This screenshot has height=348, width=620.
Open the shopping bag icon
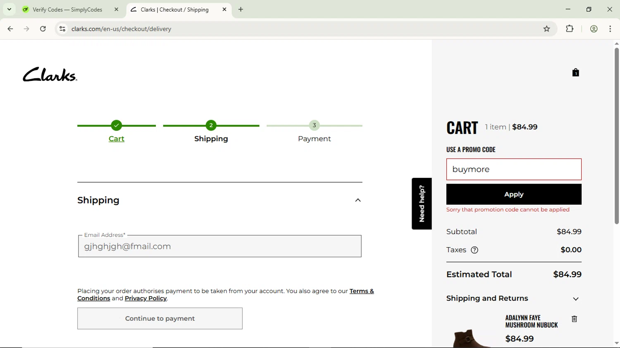coord(575,73)
